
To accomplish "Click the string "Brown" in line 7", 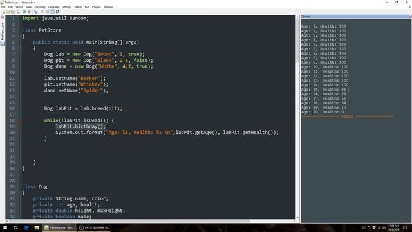I will coord(104,54).
